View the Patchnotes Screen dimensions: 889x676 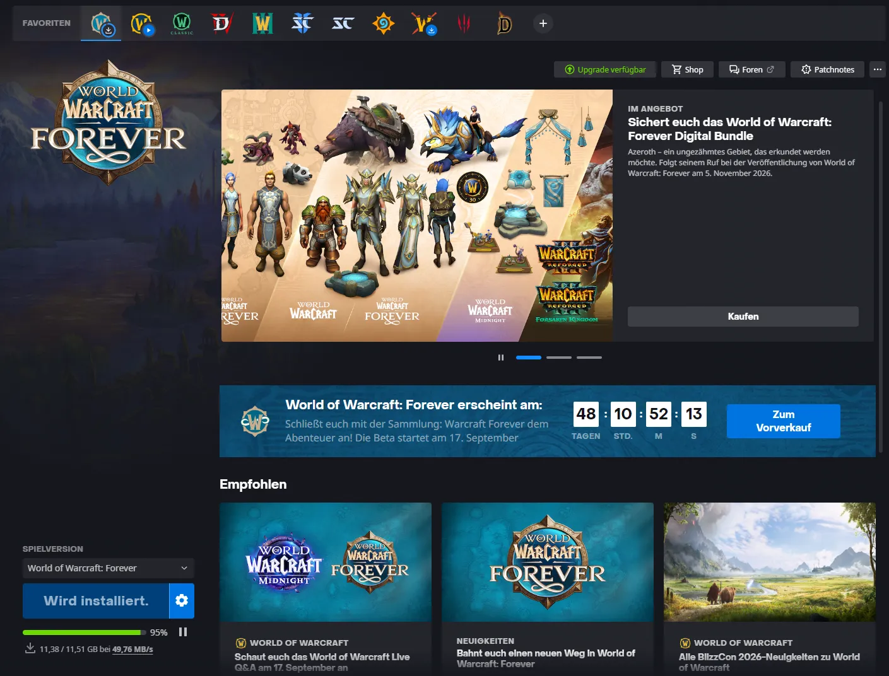(828, 69)
